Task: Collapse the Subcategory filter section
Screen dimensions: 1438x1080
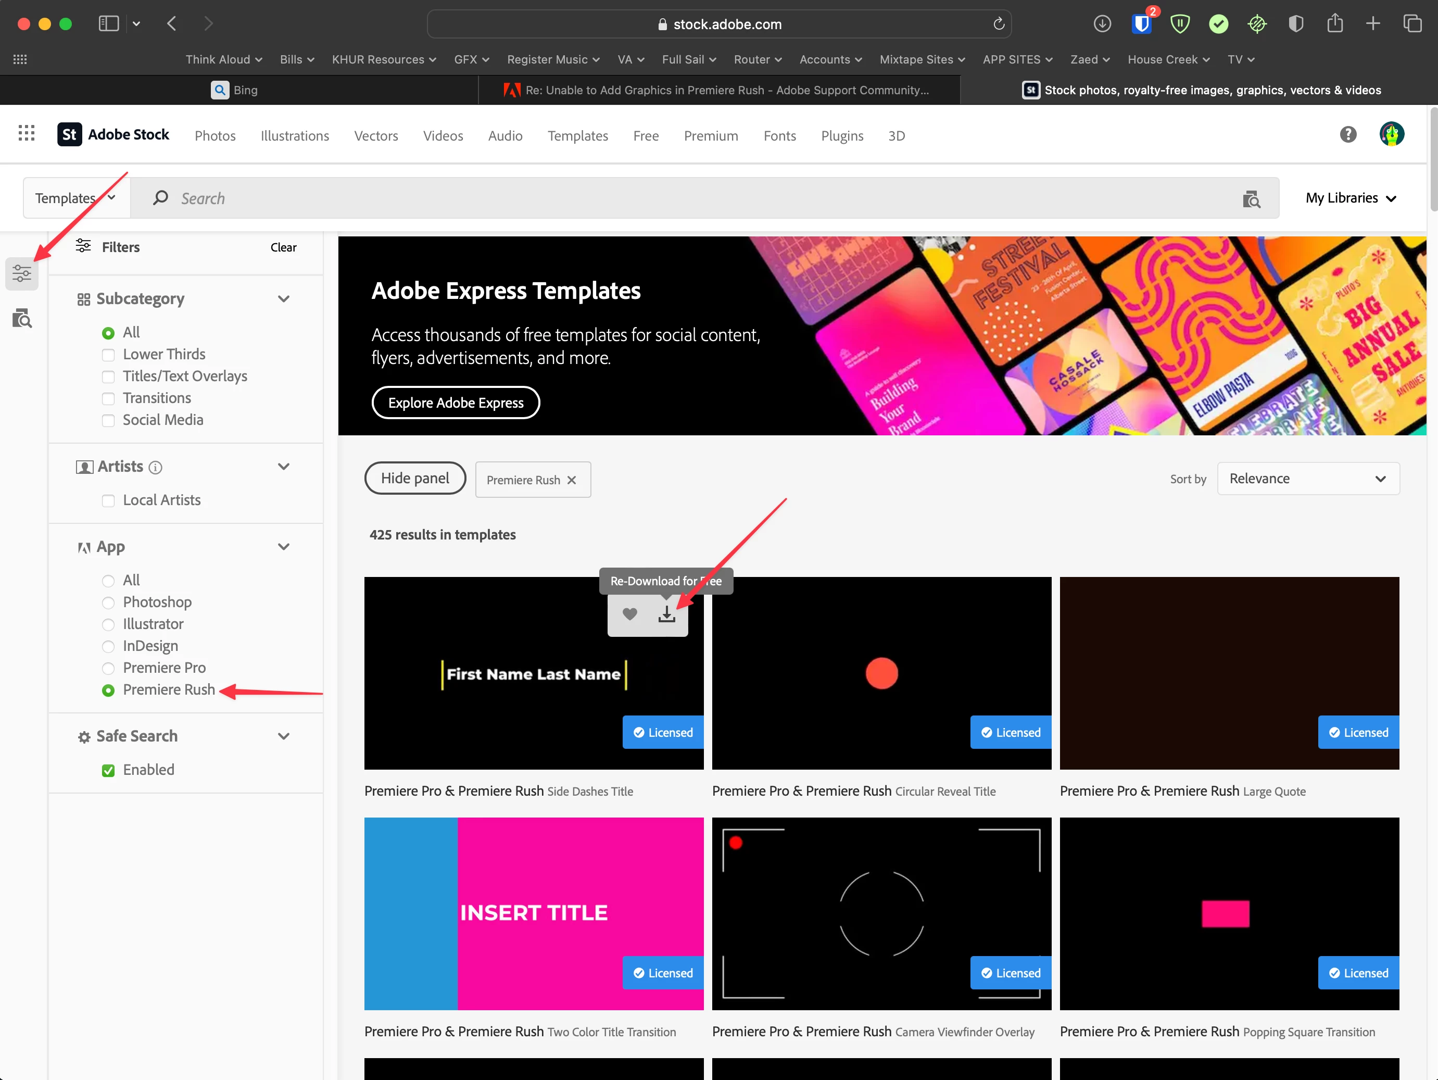Action: (283, 299)
